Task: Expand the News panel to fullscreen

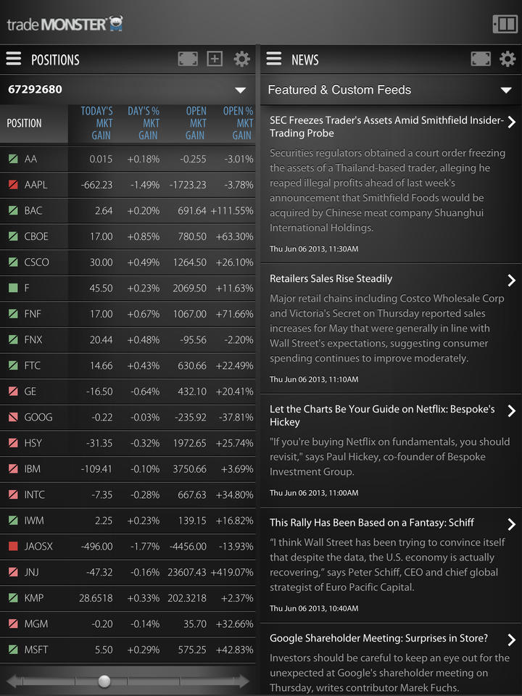Action: (481, 59)
